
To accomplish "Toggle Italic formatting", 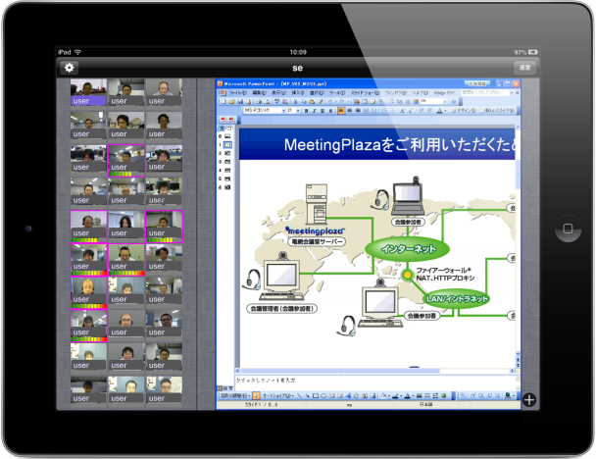I will click(x=315, y=111).
